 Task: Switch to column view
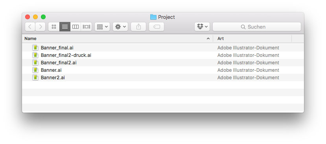[x=76, y=27]
